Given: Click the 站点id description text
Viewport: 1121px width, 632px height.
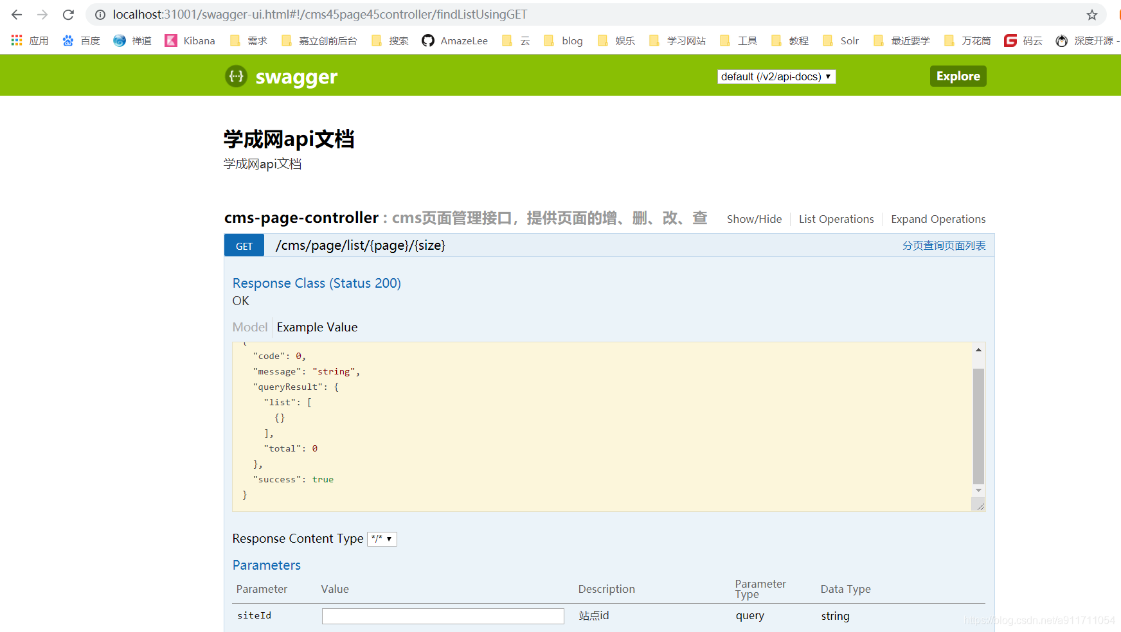Looking at the screenshot, I should [x=593, y=615].
